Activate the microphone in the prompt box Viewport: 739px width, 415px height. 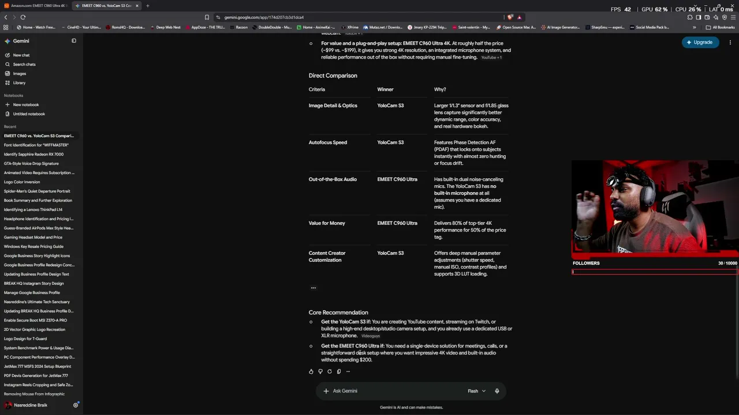[x=497, y=391]
